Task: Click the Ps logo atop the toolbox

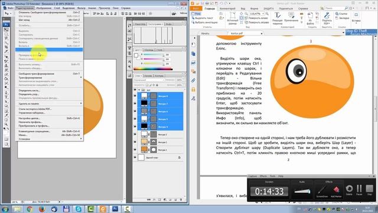Action: [6, 24]
